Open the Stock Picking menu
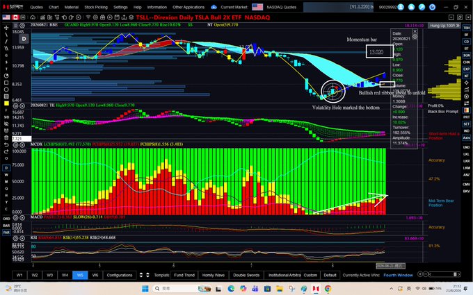 point(96,7)
